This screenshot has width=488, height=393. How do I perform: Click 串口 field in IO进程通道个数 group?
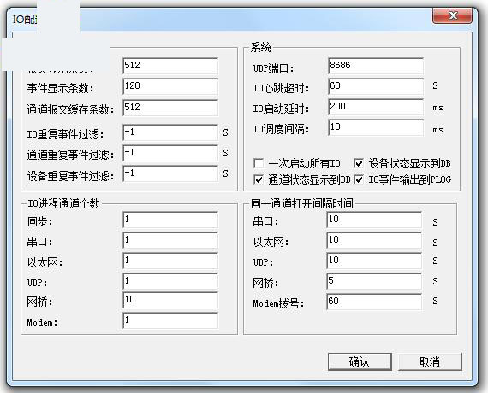(x=170, y=240)
